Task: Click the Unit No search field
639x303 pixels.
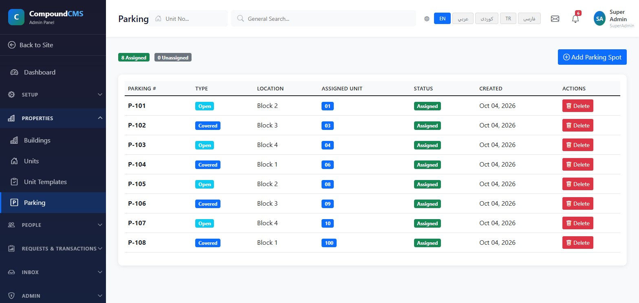Action: (x=188, y=18)
